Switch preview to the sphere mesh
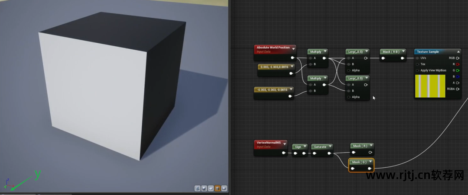Image resolution: width=468 pixels, height=195 pixels. point(204,189)
